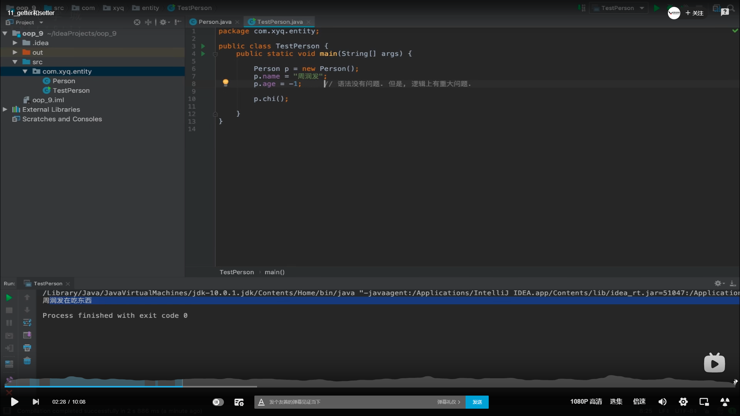This screenshot has width=740, height=416.
Task: Toggle the danmaku display switch
Action: point(218,402)
